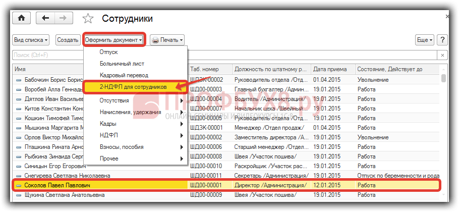Open the Еще dropdown menu

424,40
